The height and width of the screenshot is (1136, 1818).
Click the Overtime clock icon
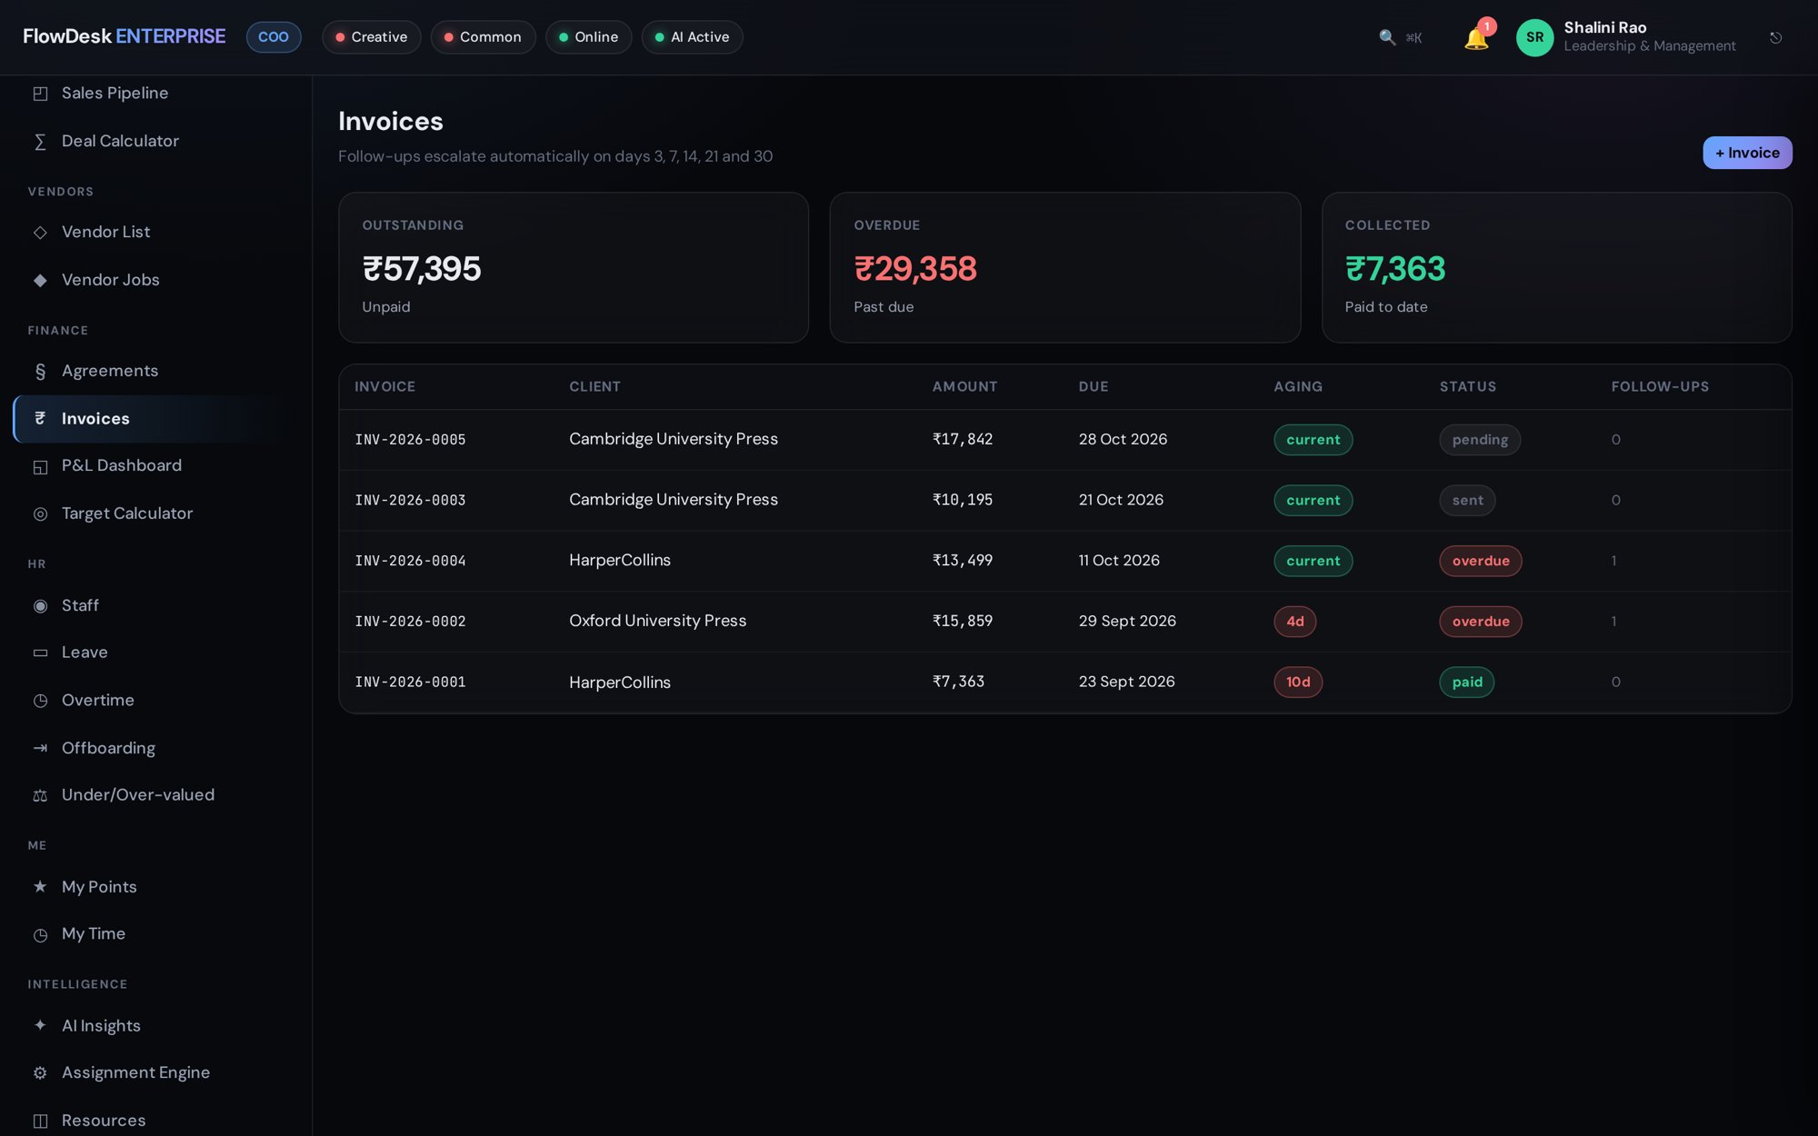tap(40, 701)
